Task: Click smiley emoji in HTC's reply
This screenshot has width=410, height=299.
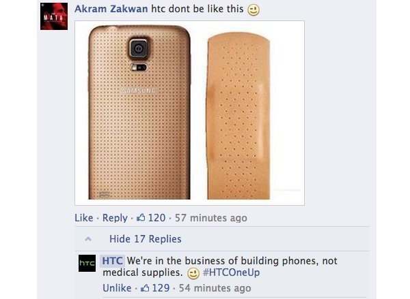Action: click(193, 274)
